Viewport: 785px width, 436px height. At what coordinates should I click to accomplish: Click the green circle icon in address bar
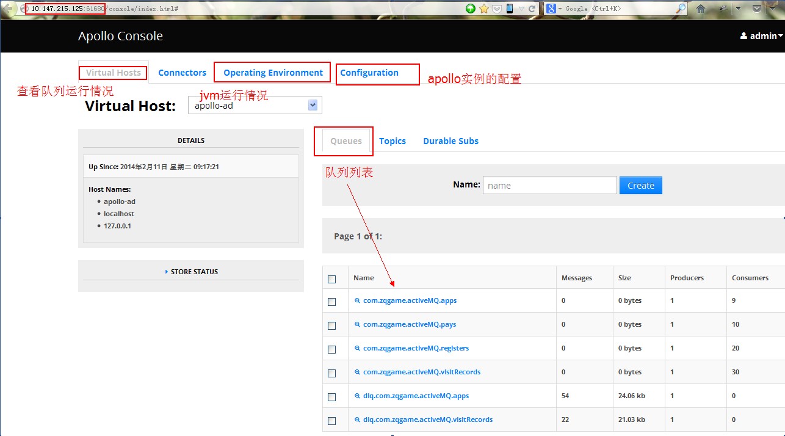tap(471, 9)
